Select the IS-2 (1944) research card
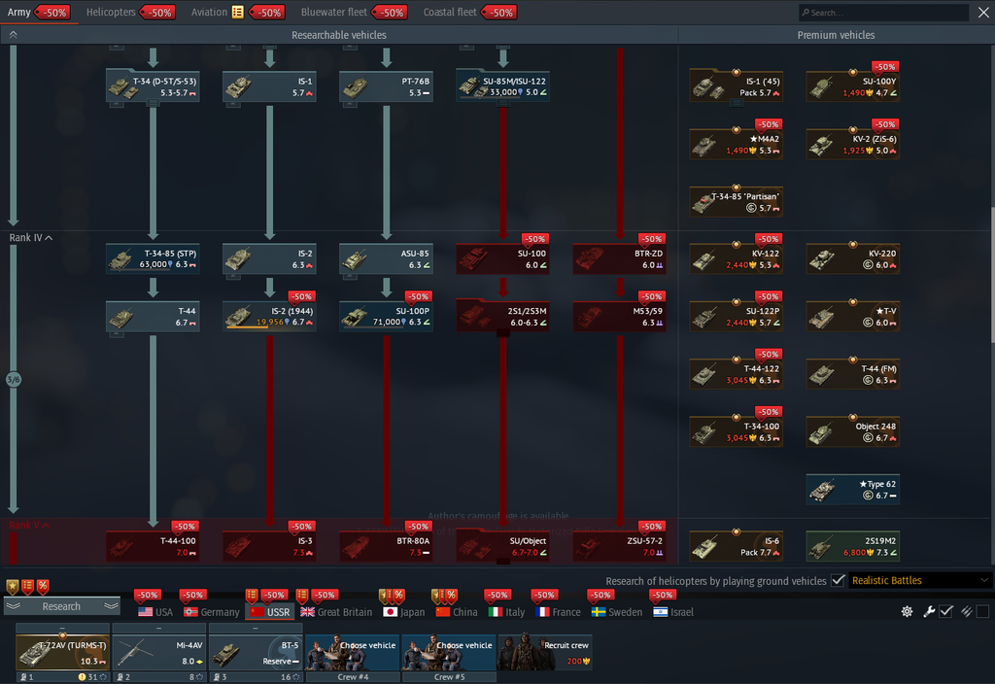 click(x=270, y=316)
